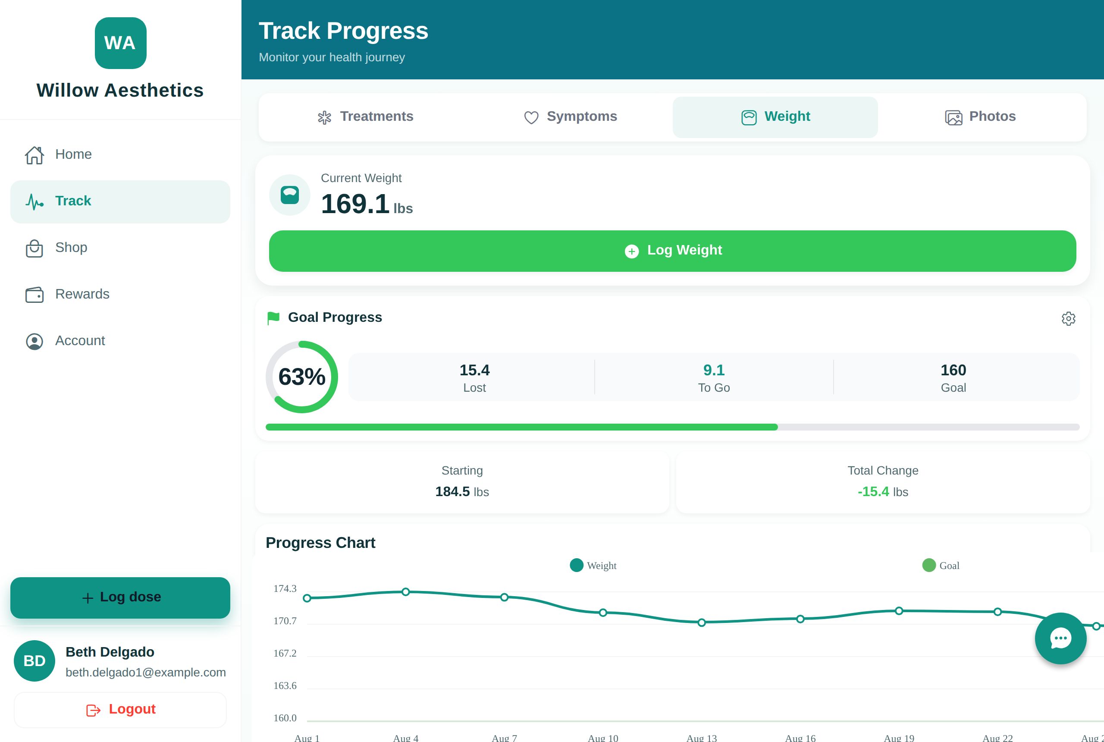Click the Logout button
Viewport: 1104px width, 742px height.
tap(120, 710)
